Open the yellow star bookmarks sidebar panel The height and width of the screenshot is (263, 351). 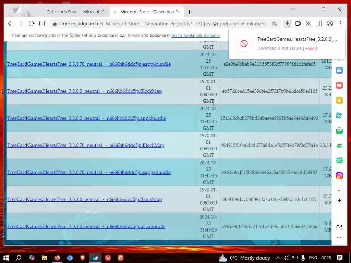339,100
